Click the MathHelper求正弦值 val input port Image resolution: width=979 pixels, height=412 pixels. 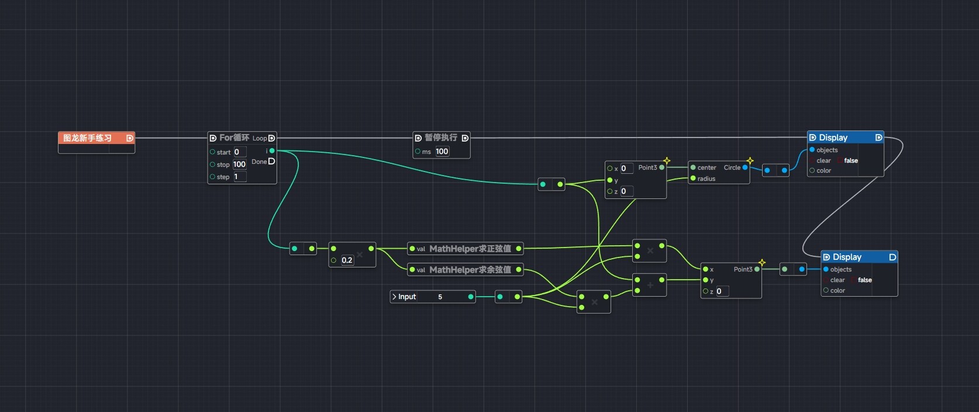412,249
